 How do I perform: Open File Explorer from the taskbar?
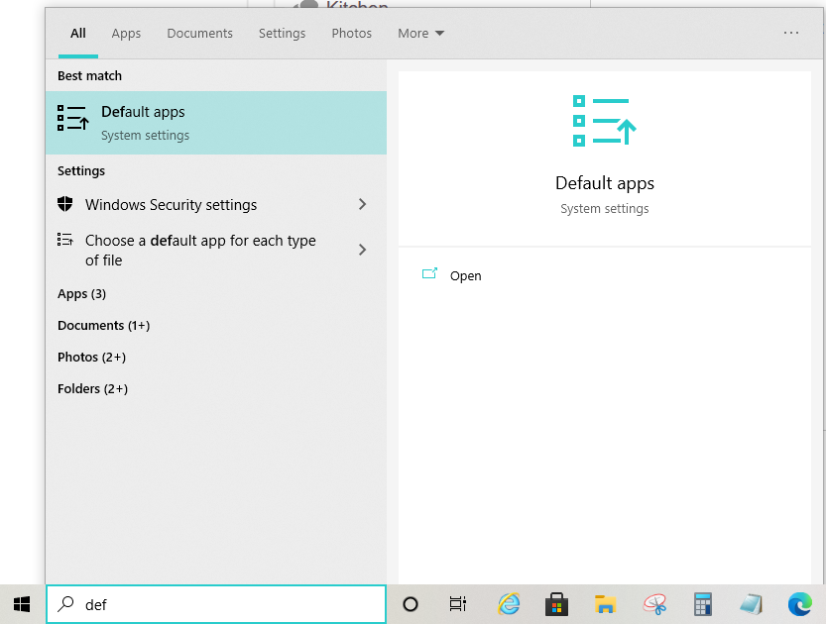click(x=605, y=604)
